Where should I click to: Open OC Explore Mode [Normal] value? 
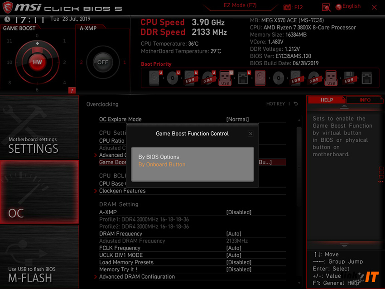coord(237,119)
